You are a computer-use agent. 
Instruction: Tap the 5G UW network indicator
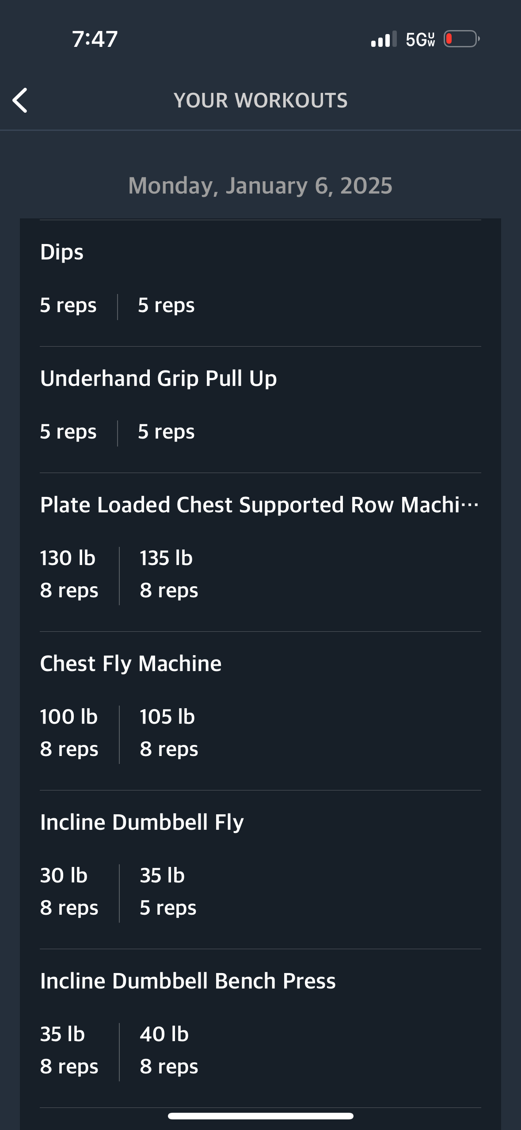(x=420, y=39)
